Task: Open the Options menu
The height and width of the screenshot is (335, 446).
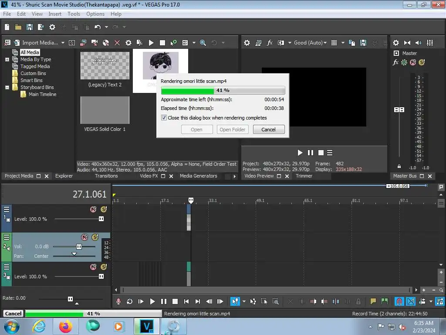Action: click(95, 14)
